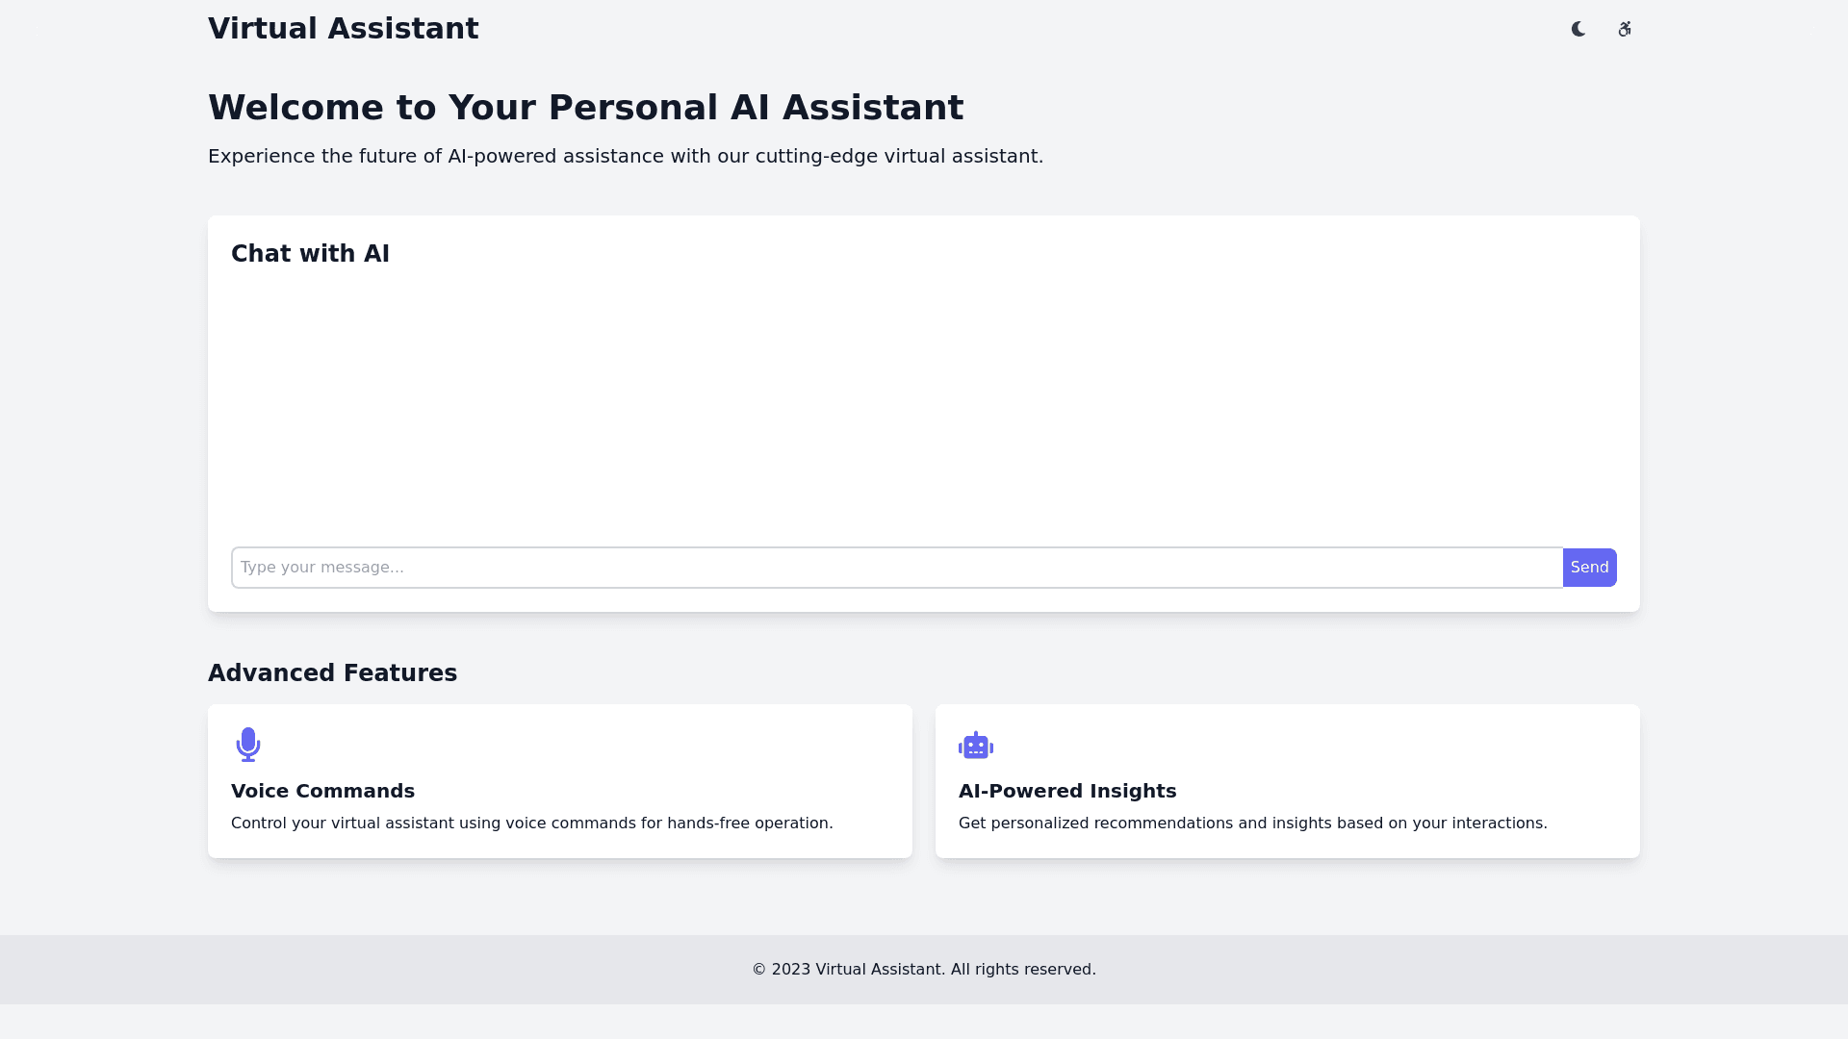Click the AI insights description text
Screen dimensions: 1848x1039
(1252, 824)
